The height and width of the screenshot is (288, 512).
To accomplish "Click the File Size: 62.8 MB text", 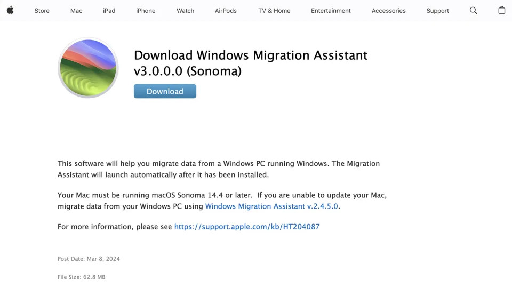I will (x=81, y=277).
